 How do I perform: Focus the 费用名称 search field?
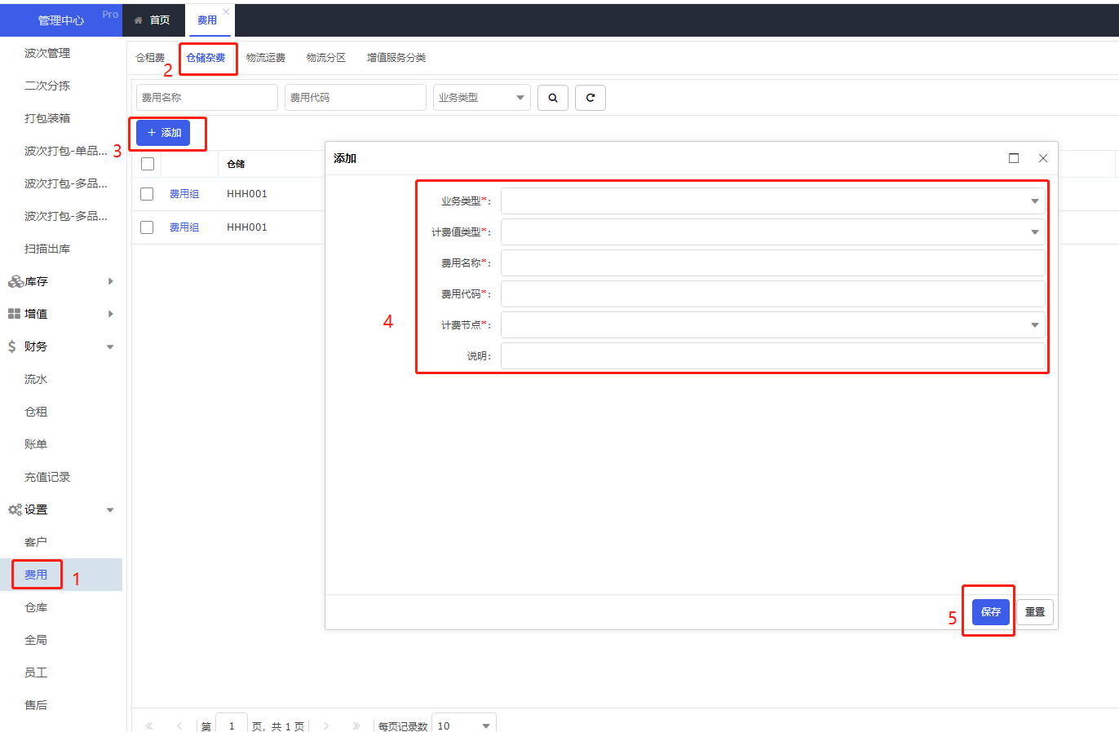click(207, 98)
